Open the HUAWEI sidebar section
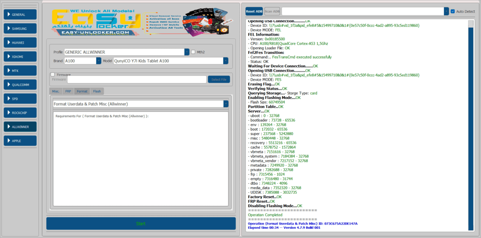 pos(20,43)
